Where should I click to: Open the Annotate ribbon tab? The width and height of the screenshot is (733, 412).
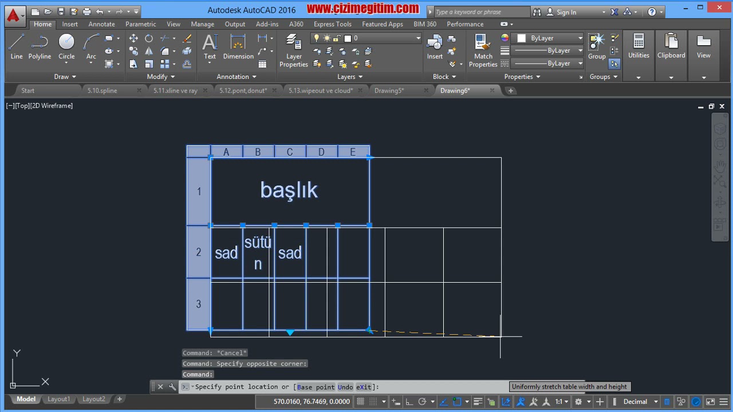[101, 24]
